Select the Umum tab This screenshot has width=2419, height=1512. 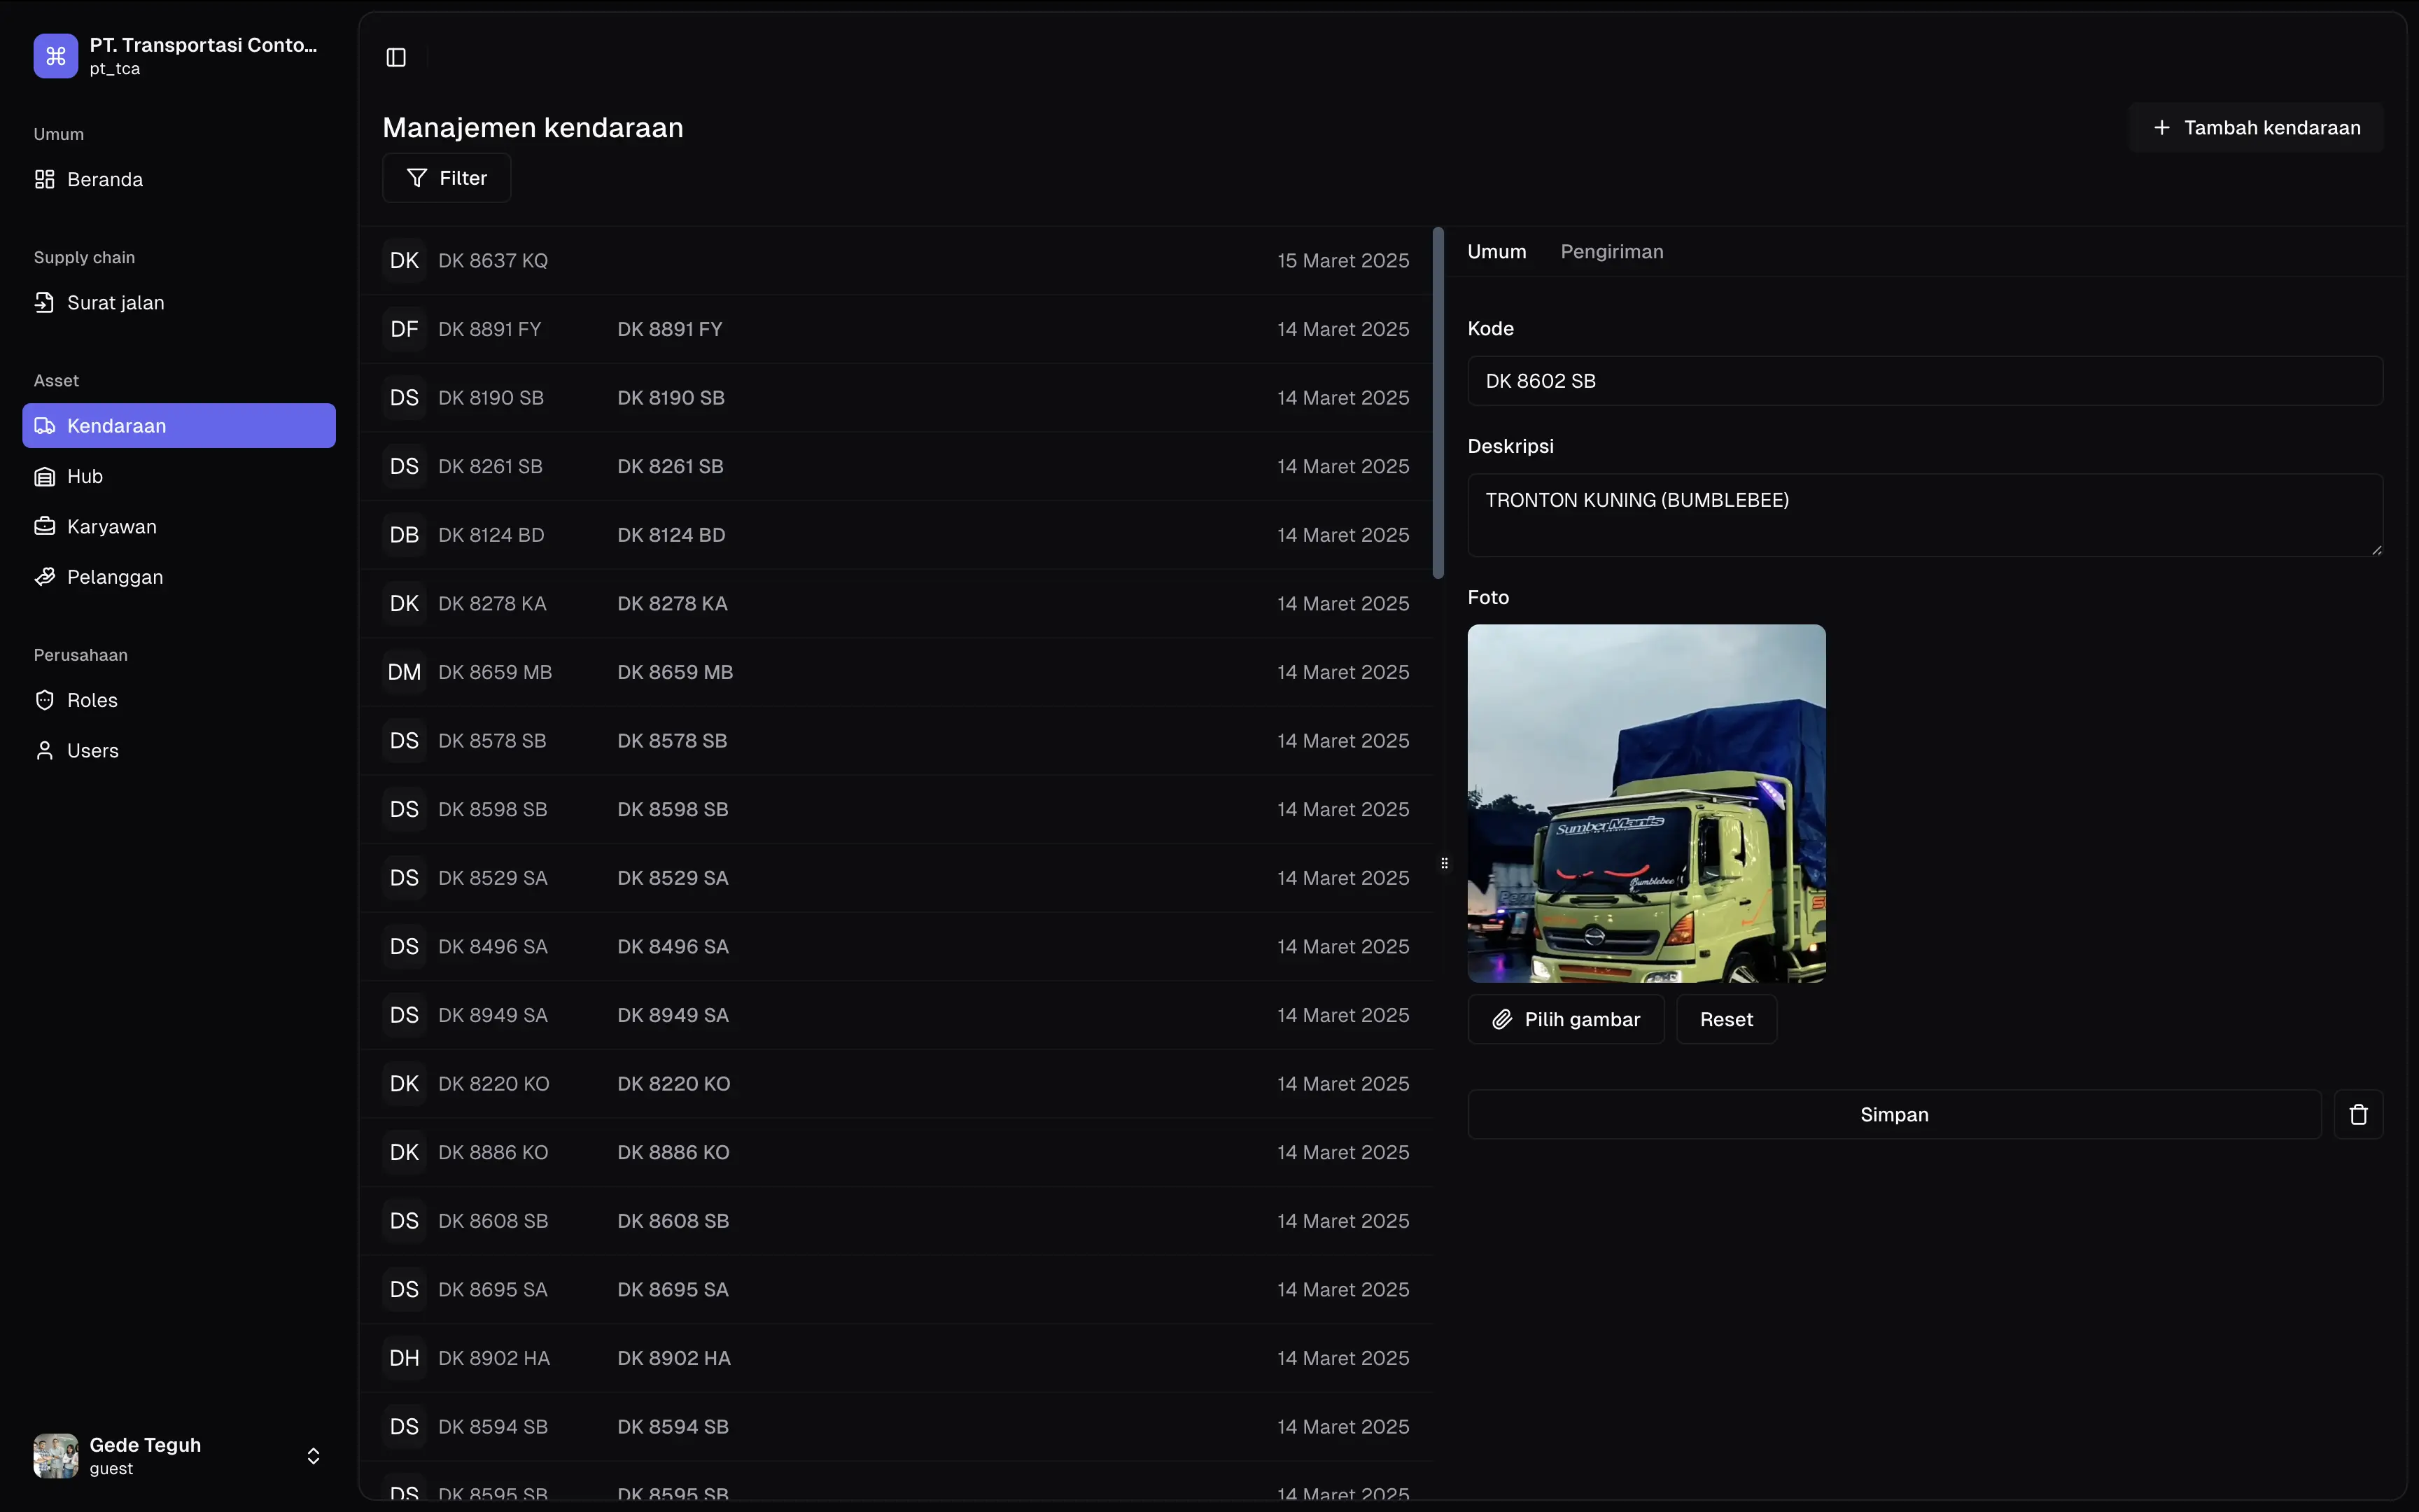pyautogui.click(x=1496, y=252)
